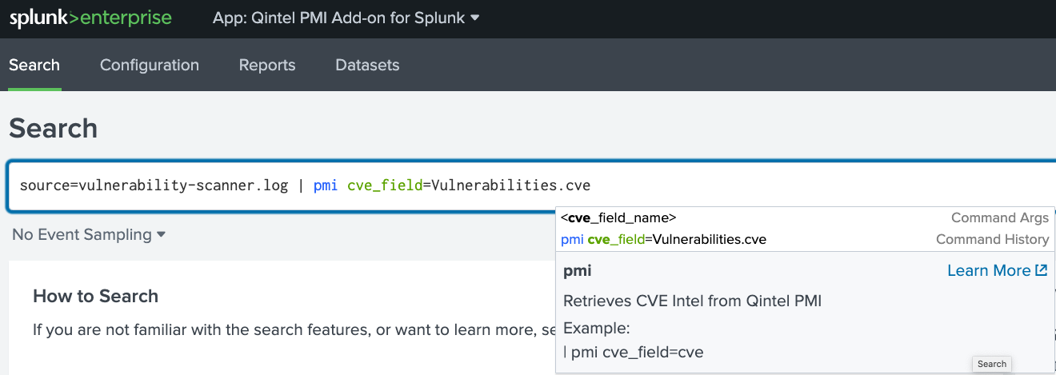Image resolution: width=1056 pixels, height=375 pixels.
Task: Expand the No Event Sampling dropdown
Action: 89,234
